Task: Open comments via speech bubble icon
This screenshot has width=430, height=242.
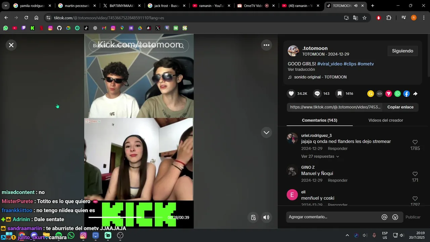Action: pos(317,94)
